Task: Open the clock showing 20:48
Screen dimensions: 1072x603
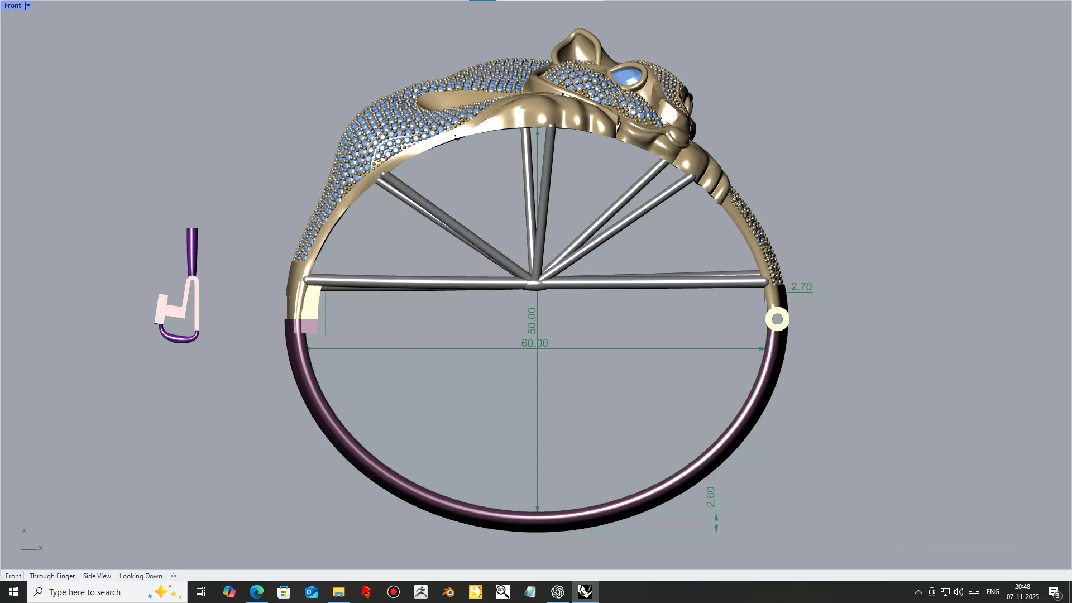Action: click(1022, 592)
